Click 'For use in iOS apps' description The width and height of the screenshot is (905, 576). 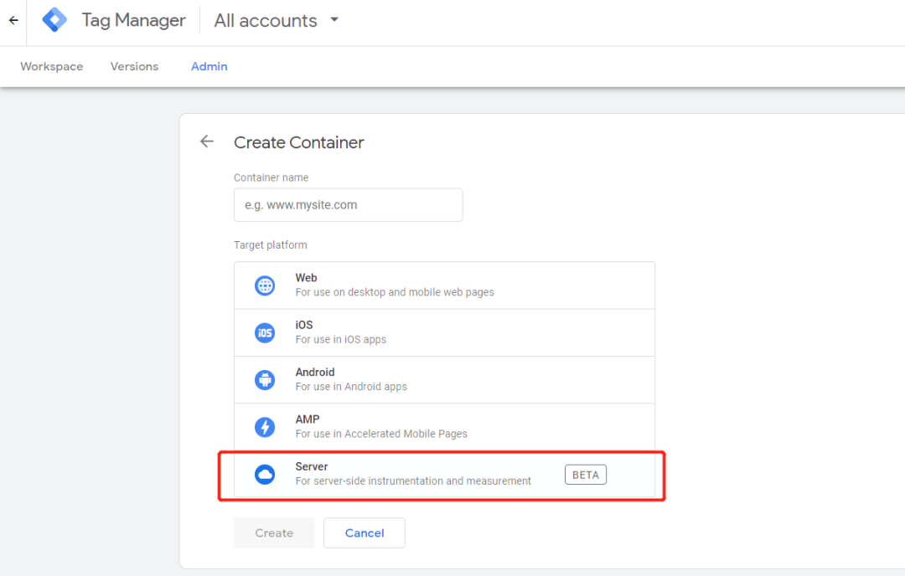(x=340, y=340)
